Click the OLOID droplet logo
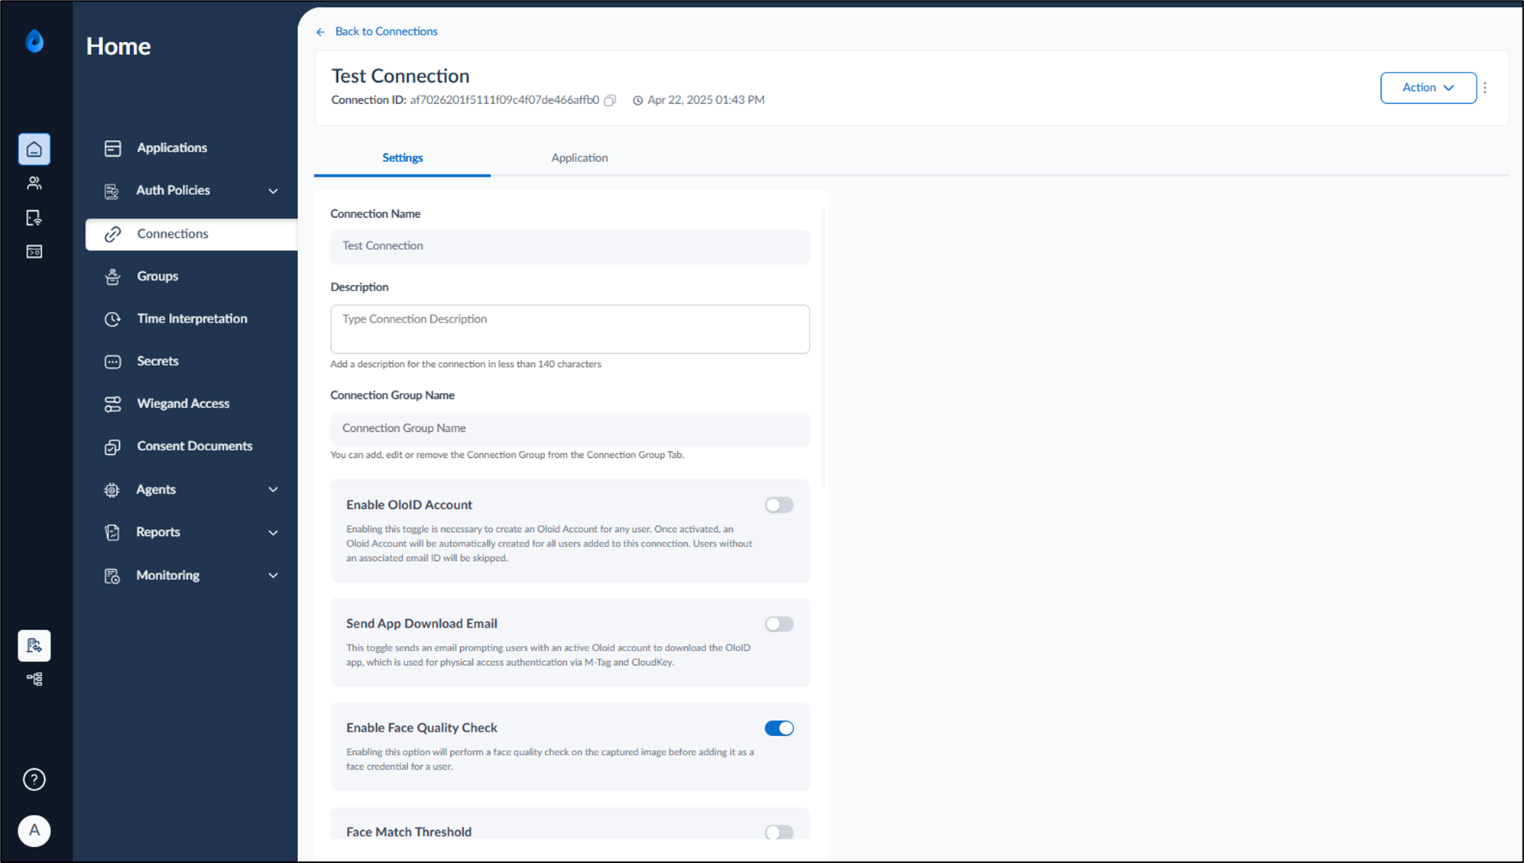This screenshot has width=1524, height=863. [x=34, y=41]
